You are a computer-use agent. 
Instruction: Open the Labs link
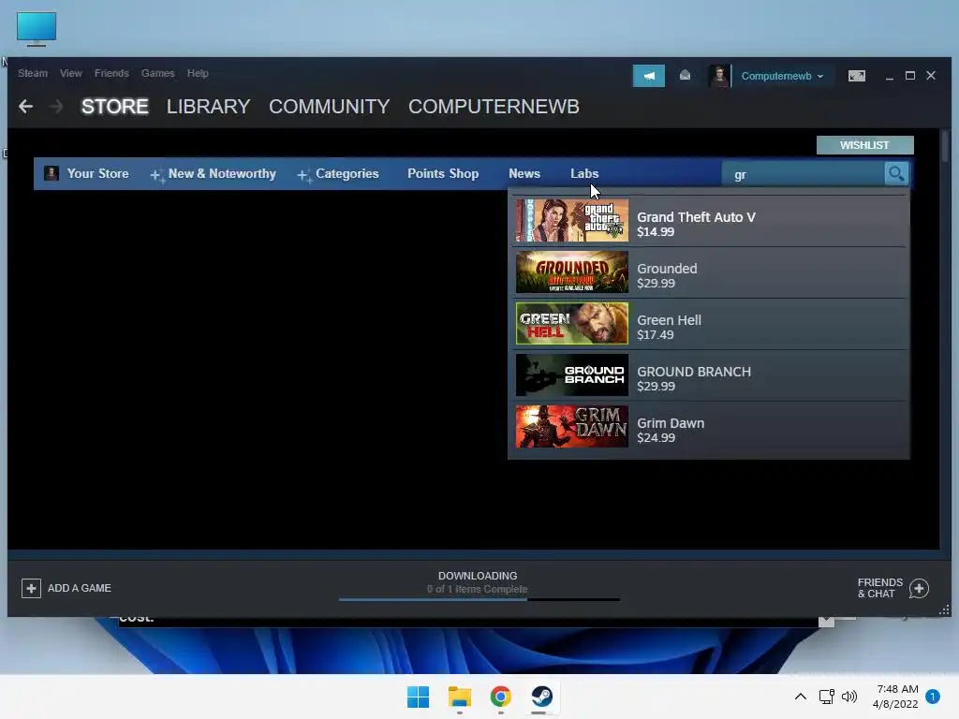[584, 173]
